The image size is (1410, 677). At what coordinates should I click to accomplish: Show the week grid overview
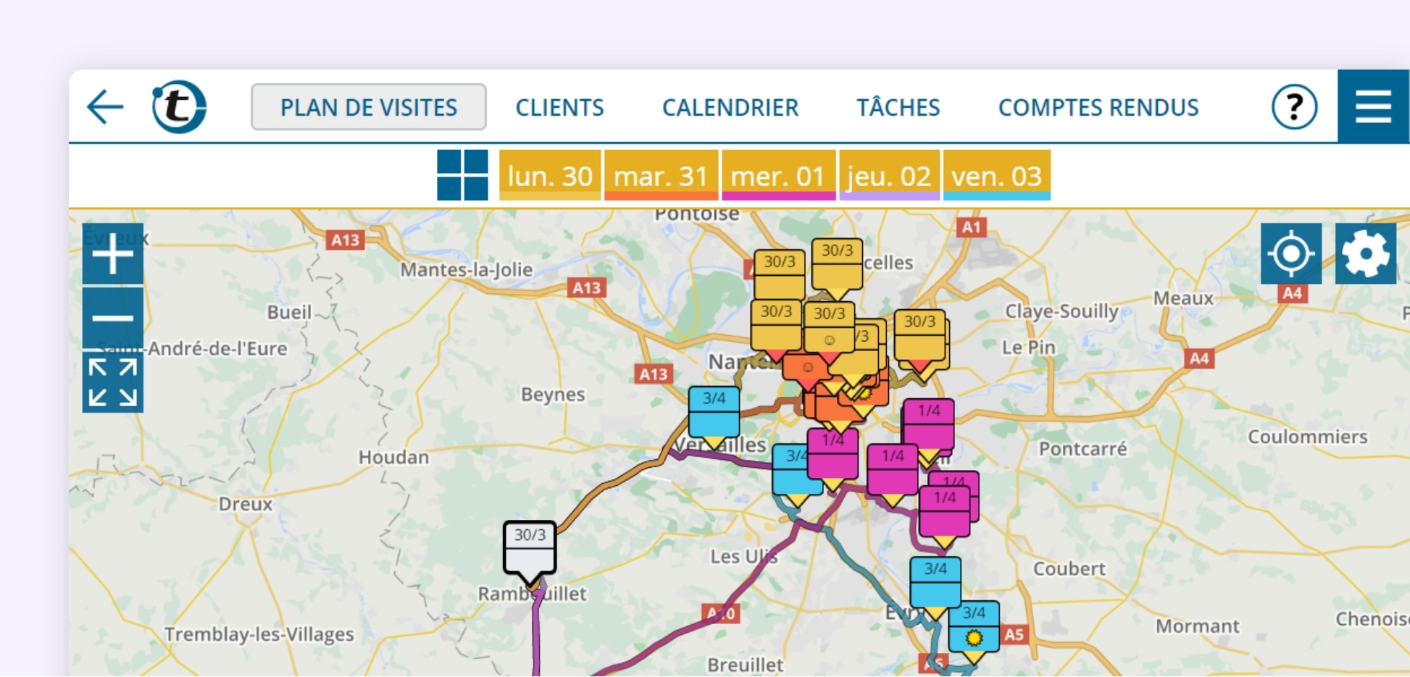tap(462, 175)
